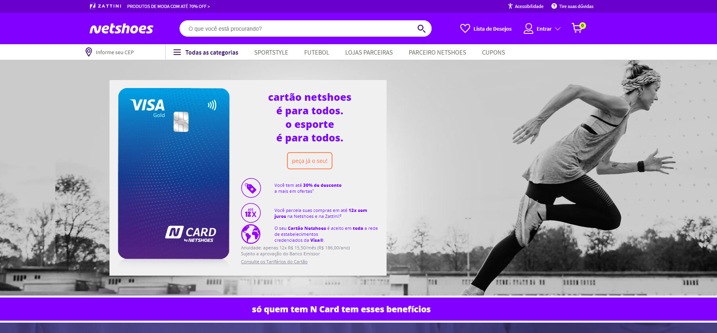717x333 pixels.
Task: Open the shopping cart icon
Action: [x=577, y=28]
